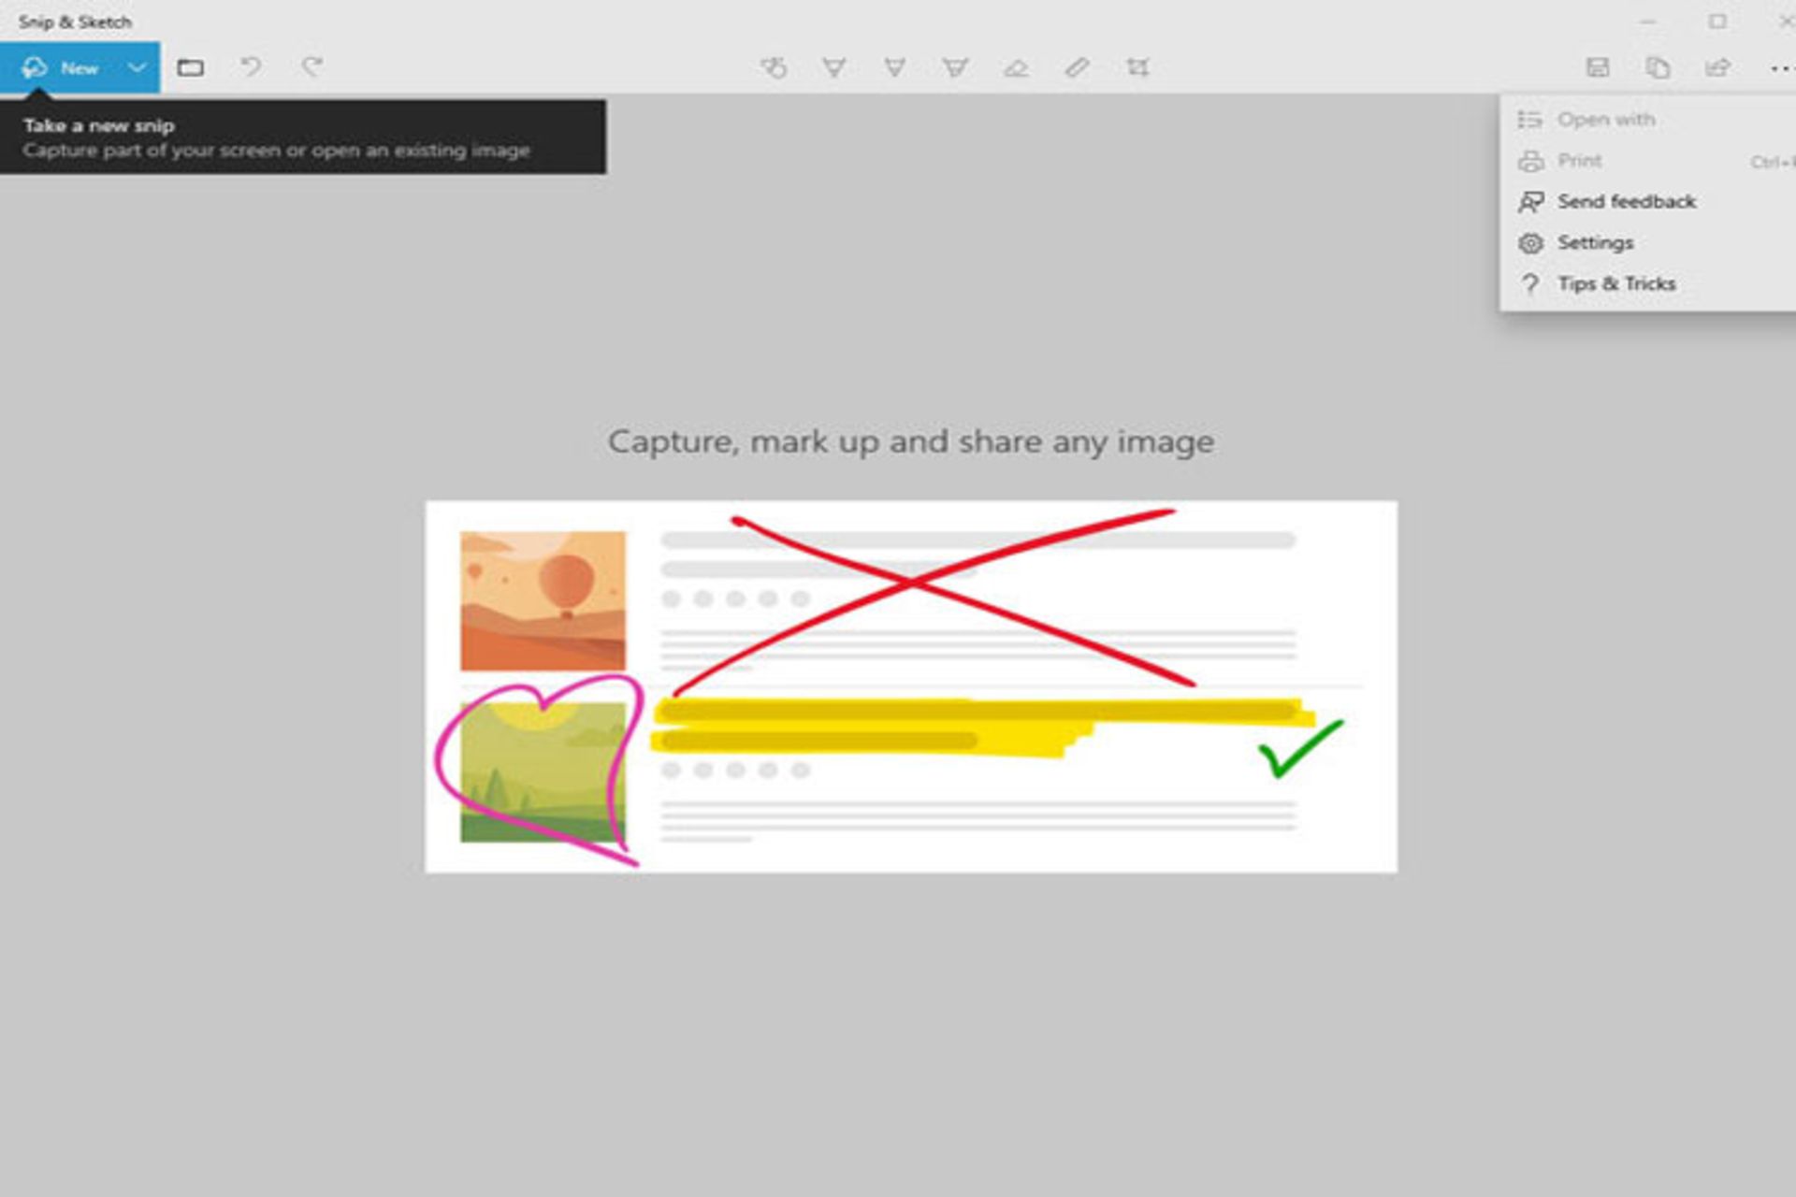Select the Image Crop tool
Viewport: 1796px width, 1197px height.
tap(1137, 67)
